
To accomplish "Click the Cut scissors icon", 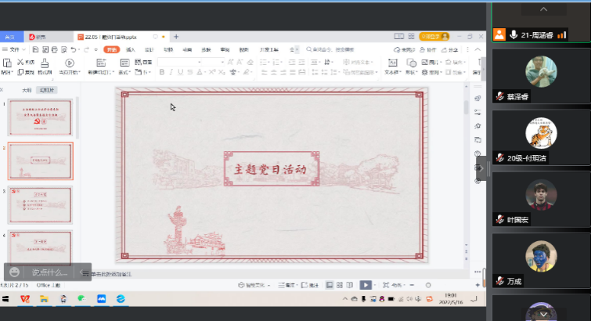I will [20, 62].
